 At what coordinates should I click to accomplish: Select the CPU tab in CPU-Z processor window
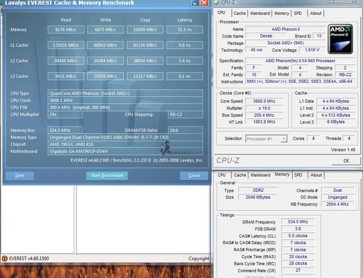click(221, 12)
